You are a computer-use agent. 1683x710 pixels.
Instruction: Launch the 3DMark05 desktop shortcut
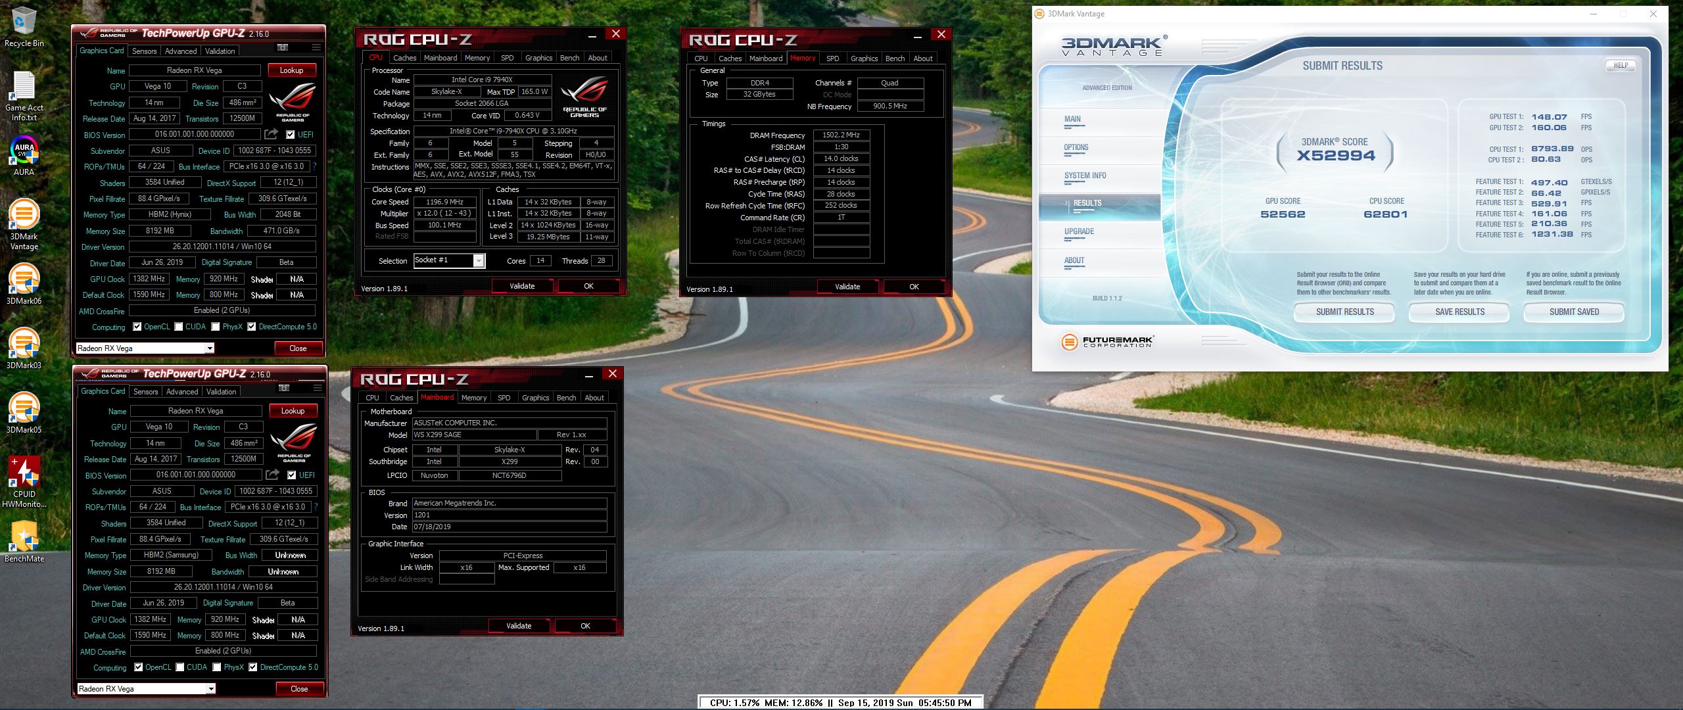pos(24,413)
